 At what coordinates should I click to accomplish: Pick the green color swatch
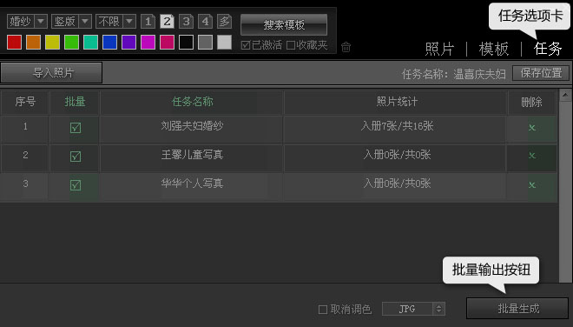pyautogui.click(x=71, y=42)
